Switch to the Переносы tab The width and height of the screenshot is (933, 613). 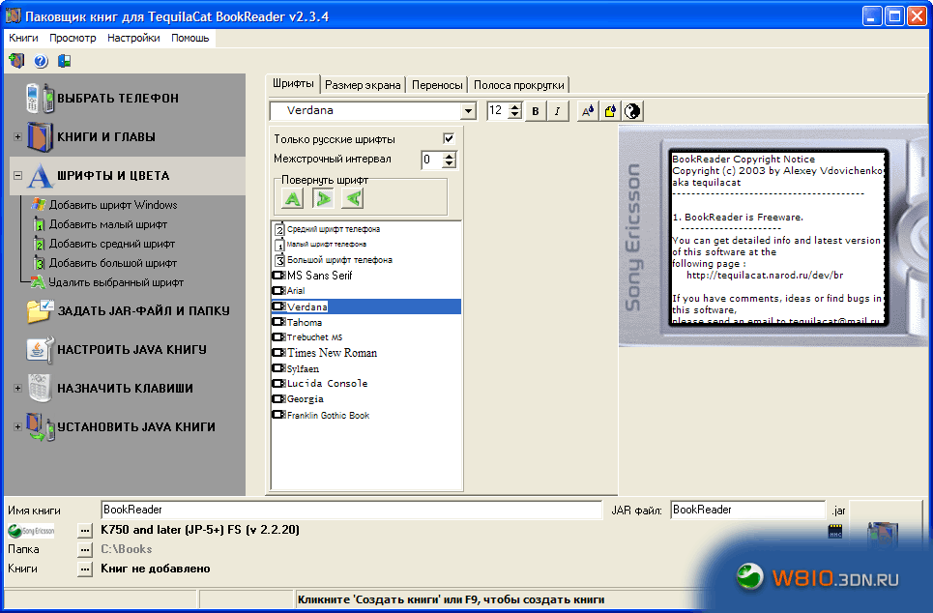click(x=437, y=85)
